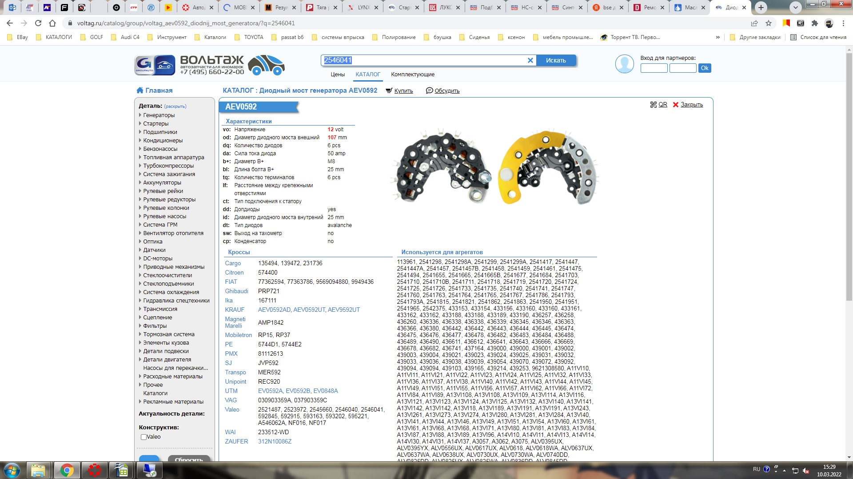Open the EV0592A UTM cross link
Image resolution: width=853 pixels, height=479 pixels.
270,391
